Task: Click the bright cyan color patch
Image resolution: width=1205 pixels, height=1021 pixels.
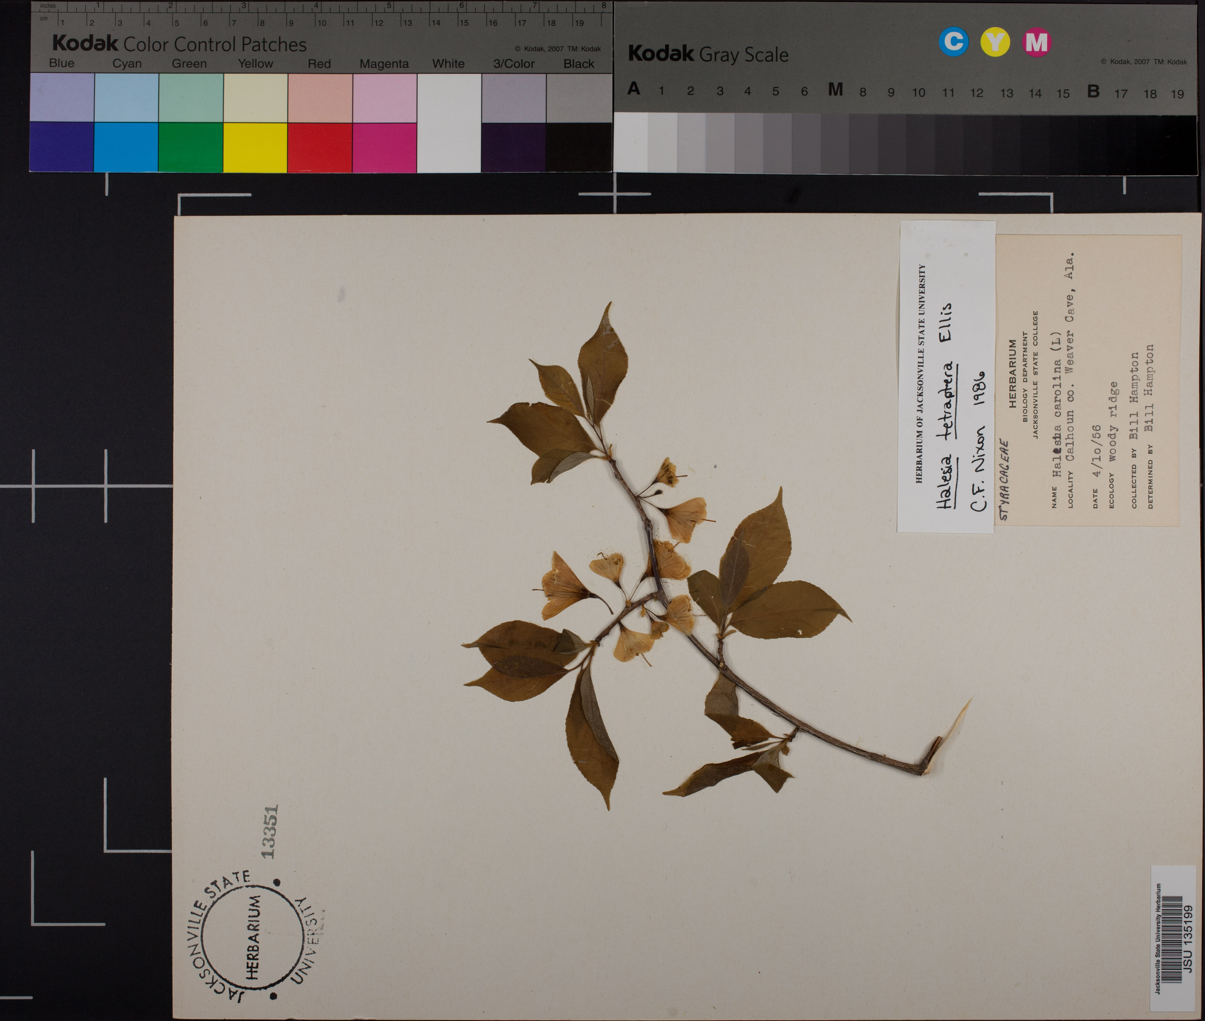Action: point(126,147)
